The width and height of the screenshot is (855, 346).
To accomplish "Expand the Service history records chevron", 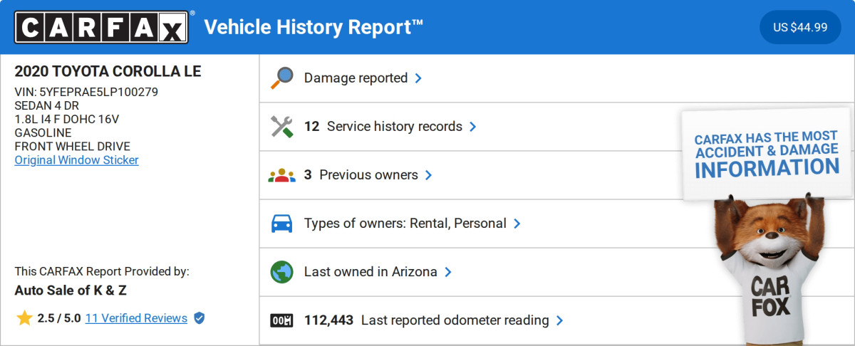I will (x=472, y=127).
